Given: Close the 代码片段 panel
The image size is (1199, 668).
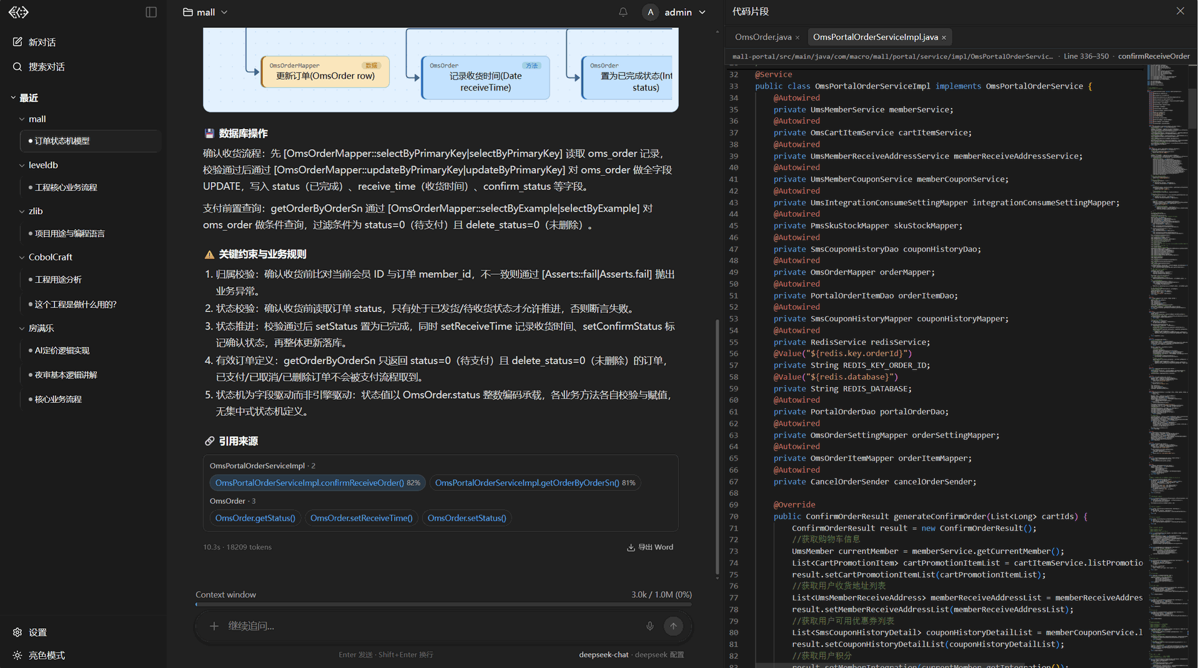Looking at the screenshot, I should (x=1180, y=11).
